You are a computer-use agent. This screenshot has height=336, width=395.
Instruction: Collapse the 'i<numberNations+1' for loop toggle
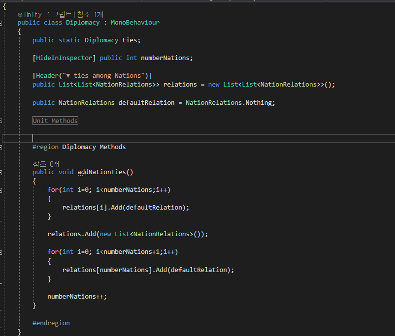1,252
